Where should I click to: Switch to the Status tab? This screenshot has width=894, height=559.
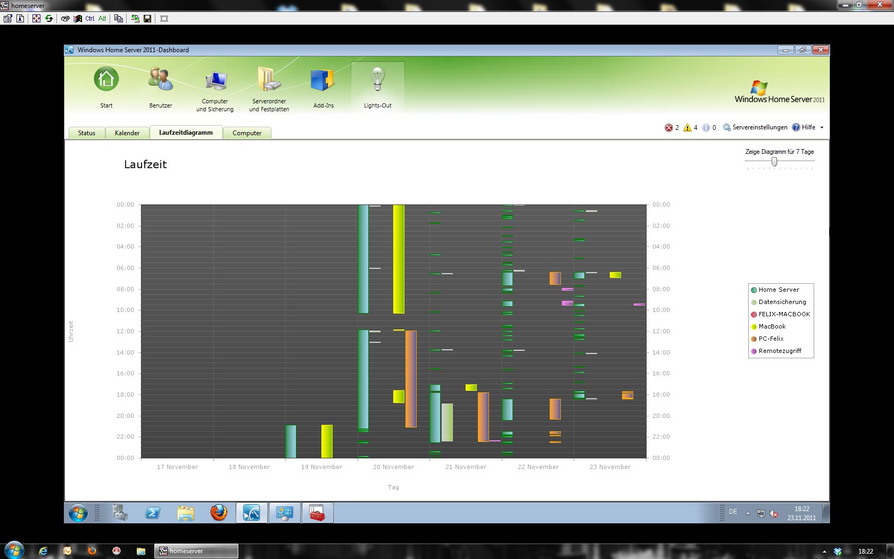(87, 133)
